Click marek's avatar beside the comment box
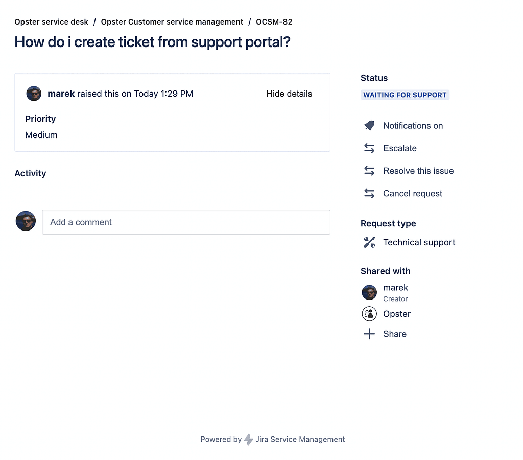This screenshot has width=523, height=460. (26, 221)
